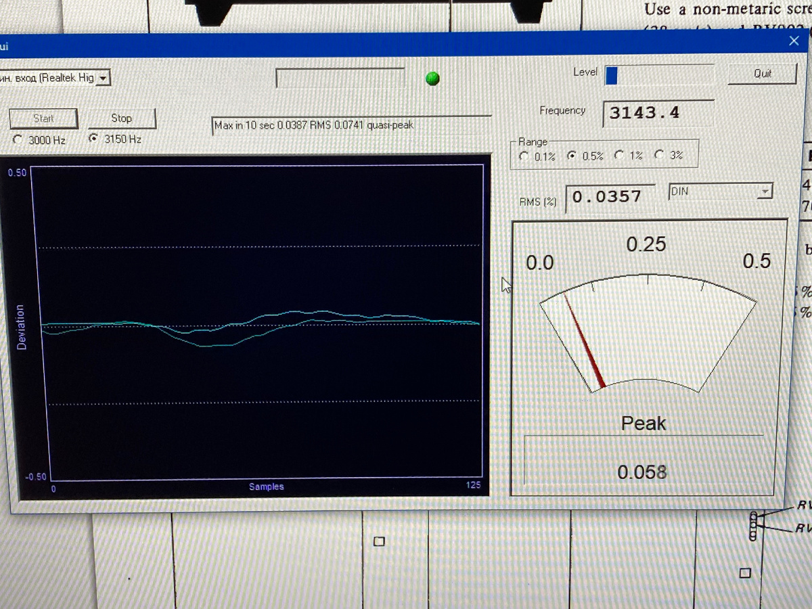Click the Peak value 0.058 readout

(643, 472)
